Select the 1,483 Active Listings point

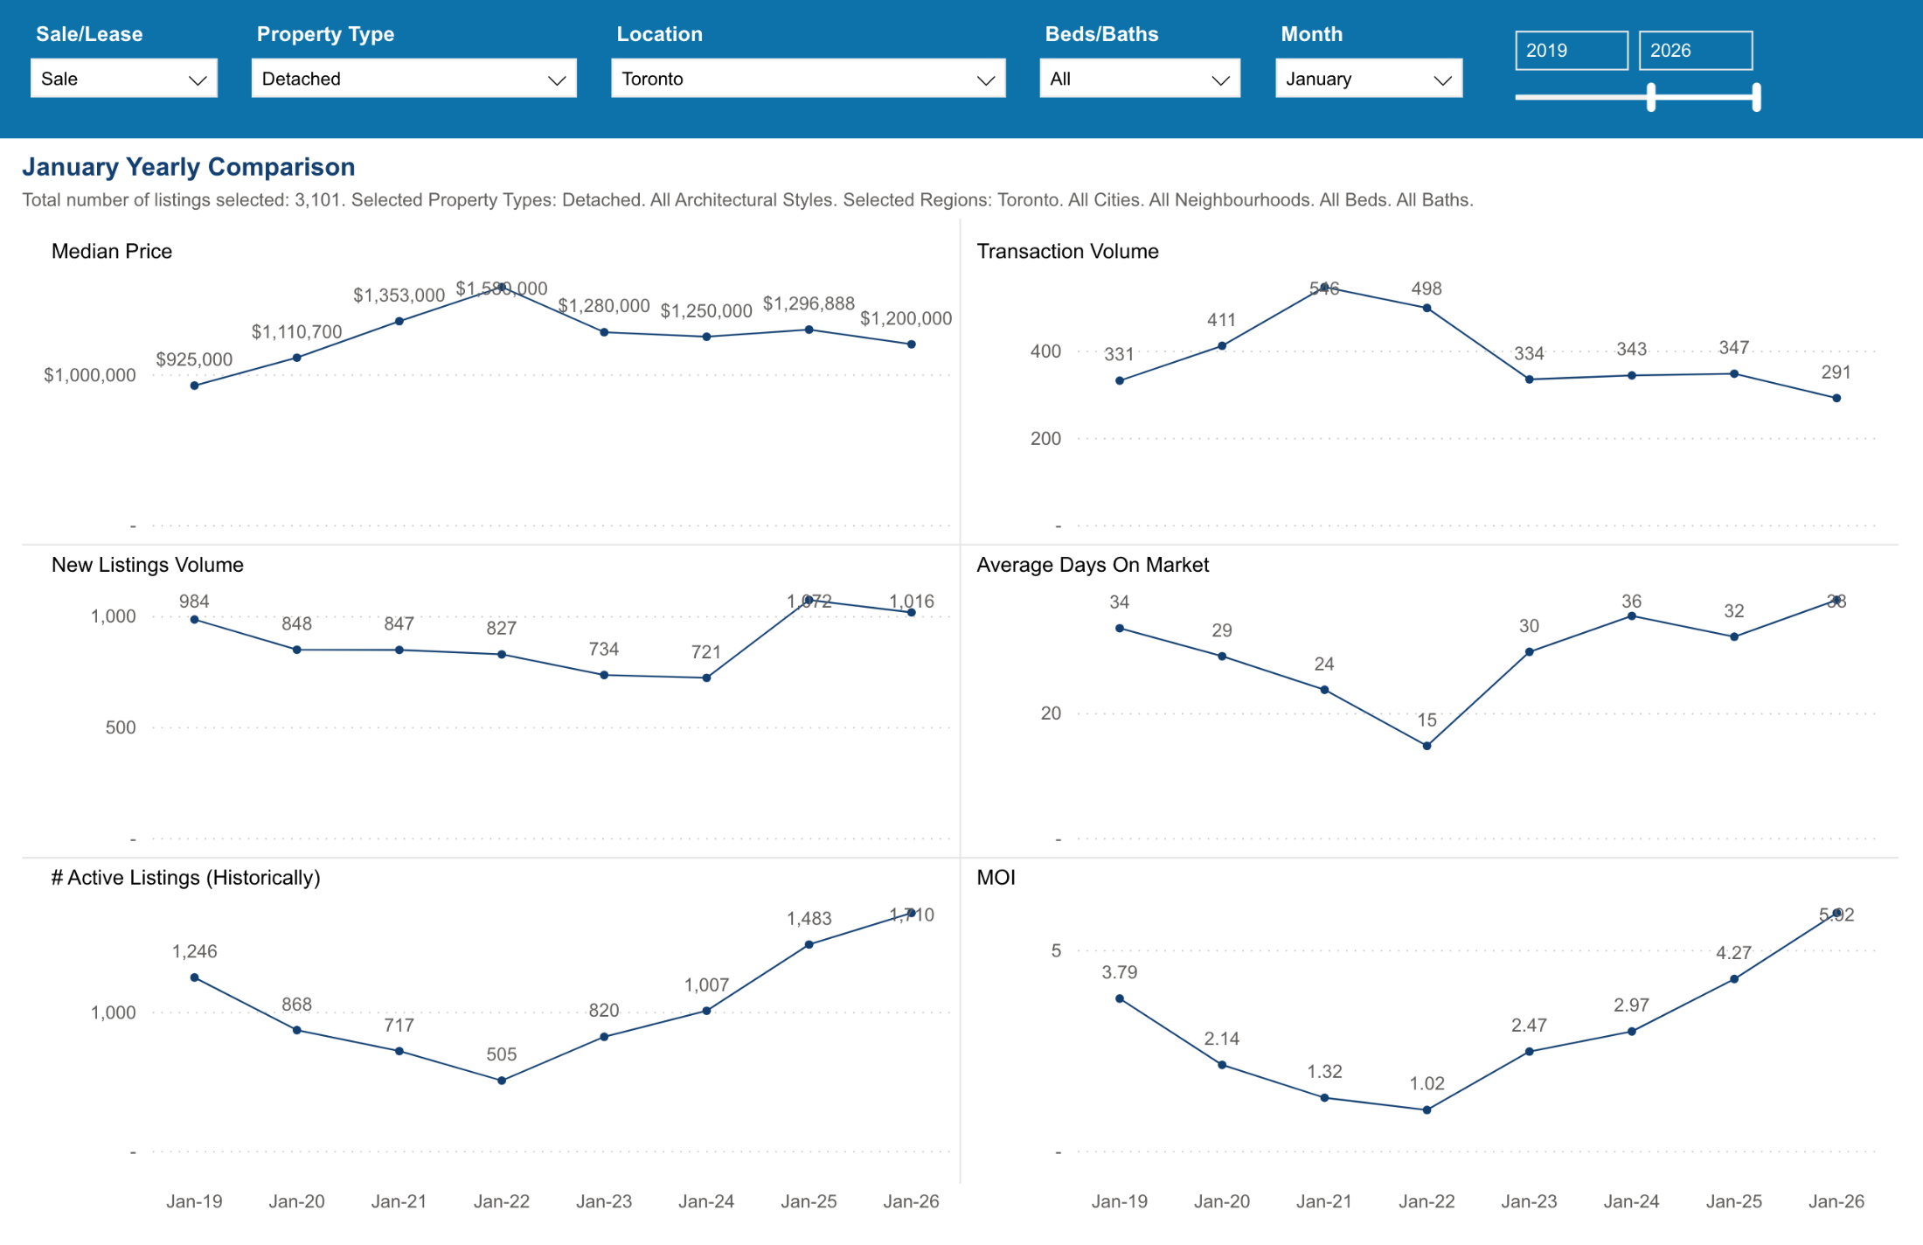(809, 945)
